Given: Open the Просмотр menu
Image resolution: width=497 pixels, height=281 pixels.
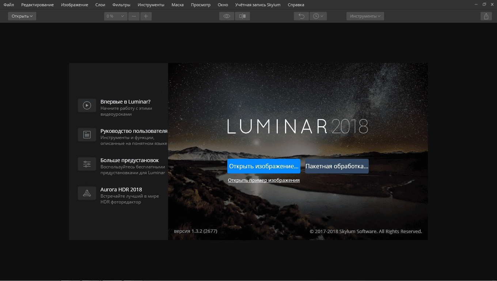Looking at the screenshot, I should pyautogui.click(x=201, y=5).
